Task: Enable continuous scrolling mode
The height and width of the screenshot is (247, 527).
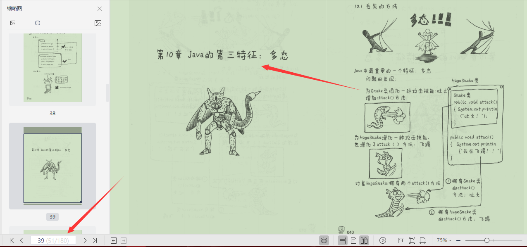Action: tap(343, 240)
